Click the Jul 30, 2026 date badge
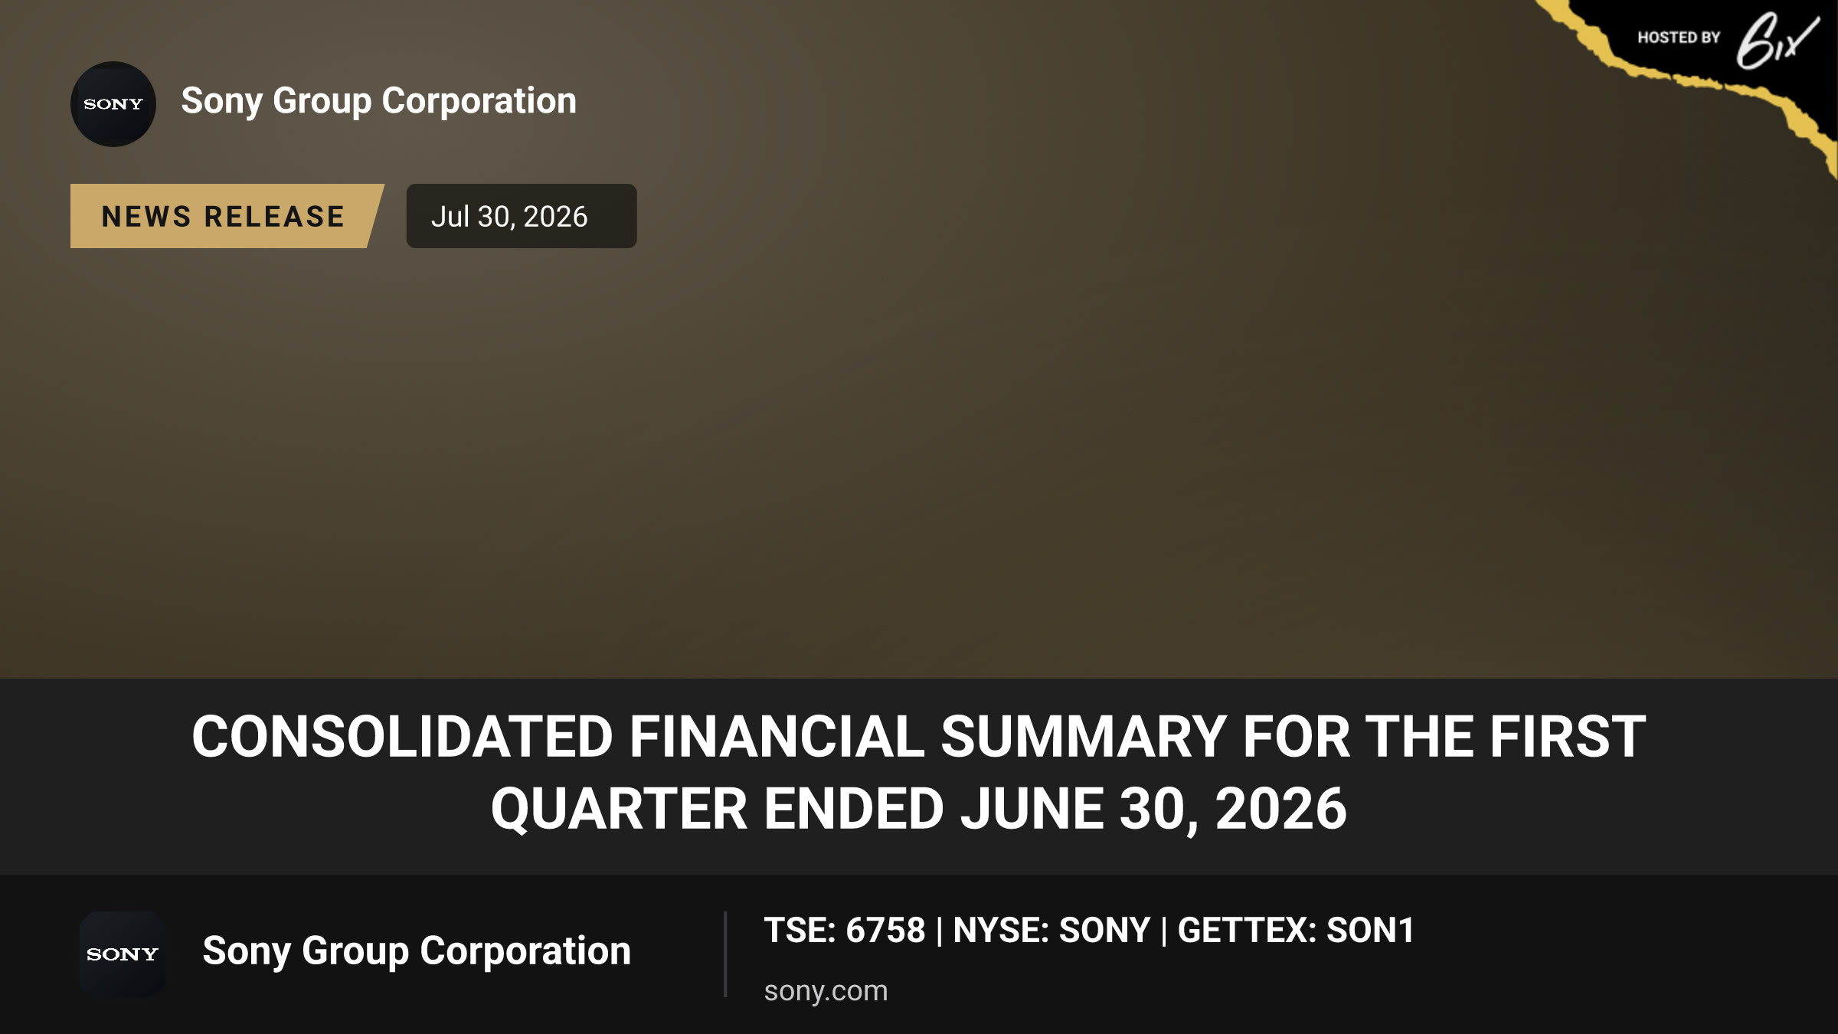The height and width of the screenshot is (1034, 1838). 521,216
